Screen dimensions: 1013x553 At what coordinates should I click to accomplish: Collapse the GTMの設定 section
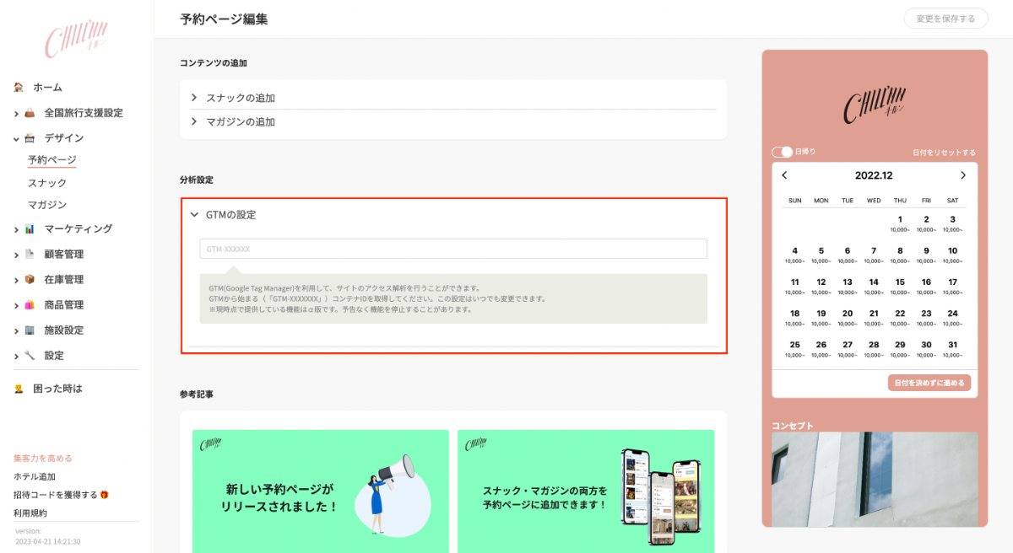point(195,215)
